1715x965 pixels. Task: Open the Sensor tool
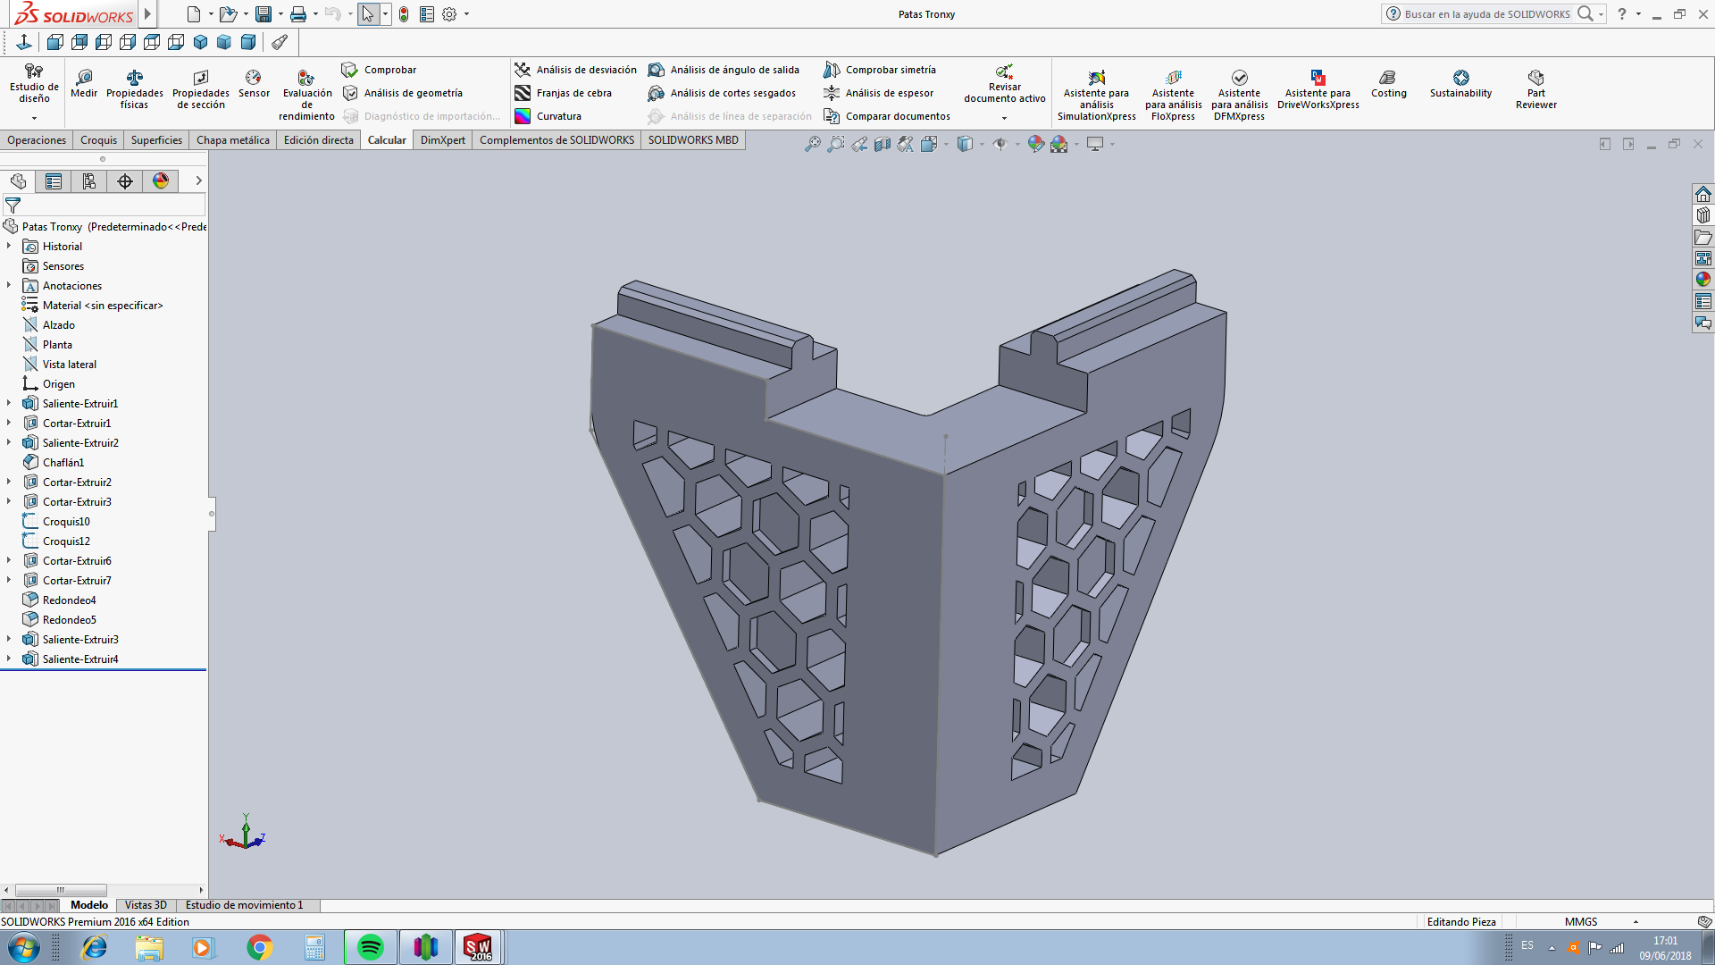click(x=254, y=84)
